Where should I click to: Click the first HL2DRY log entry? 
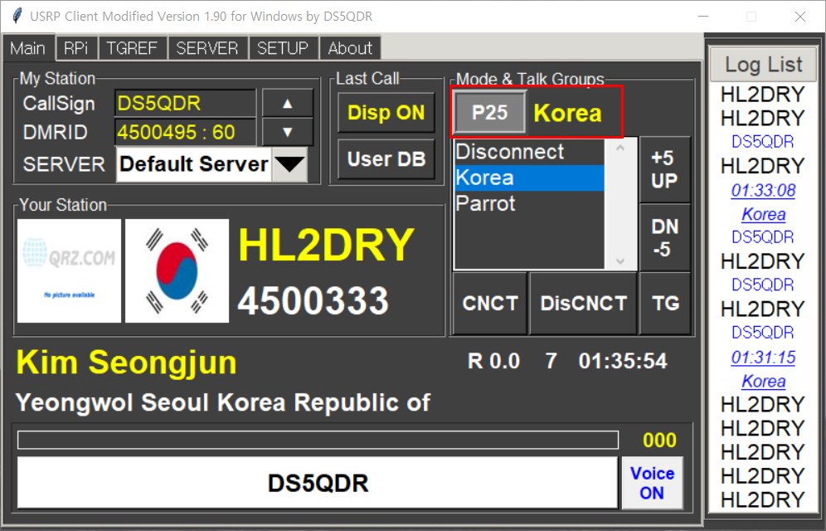click(x=763, y=95)
